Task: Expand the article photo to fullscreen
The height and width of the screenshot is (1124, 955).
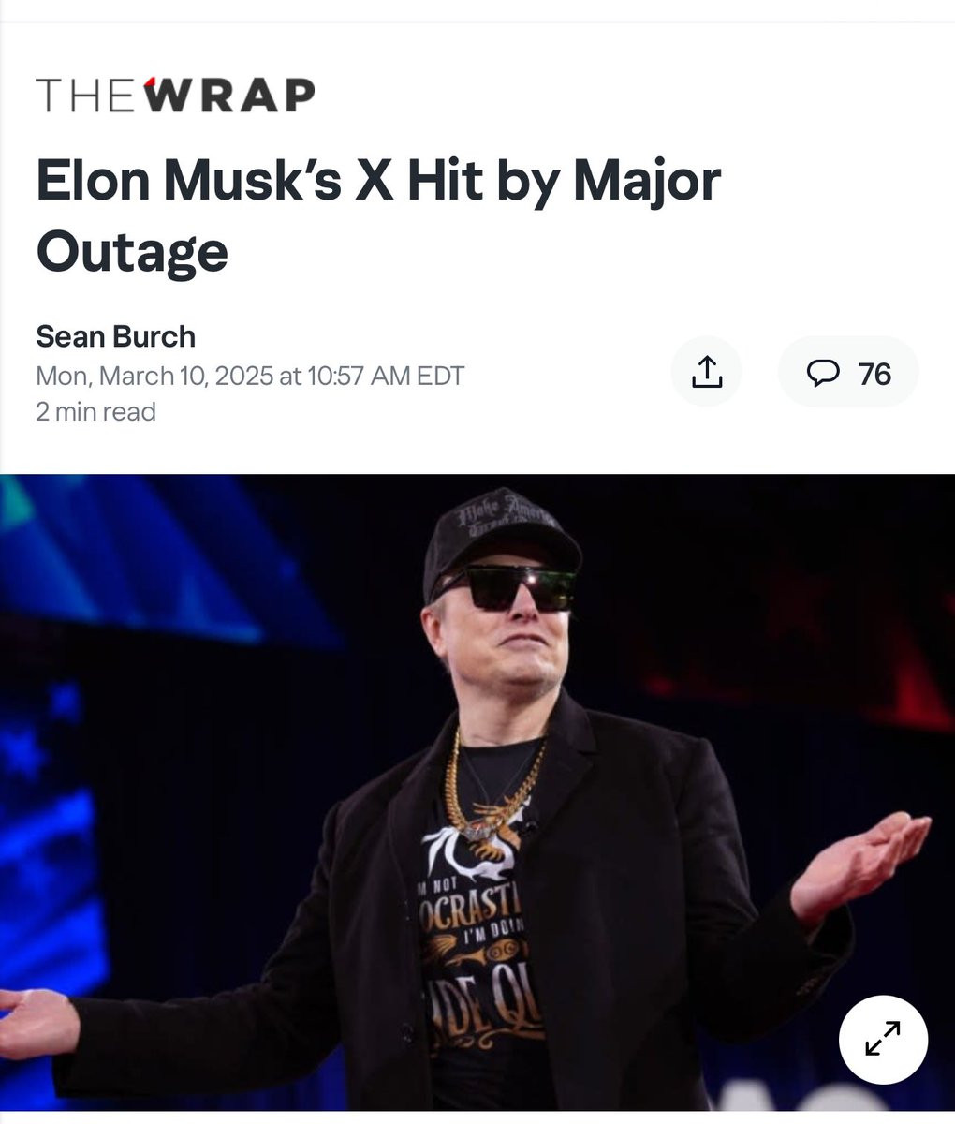Action: point(883,1040)
